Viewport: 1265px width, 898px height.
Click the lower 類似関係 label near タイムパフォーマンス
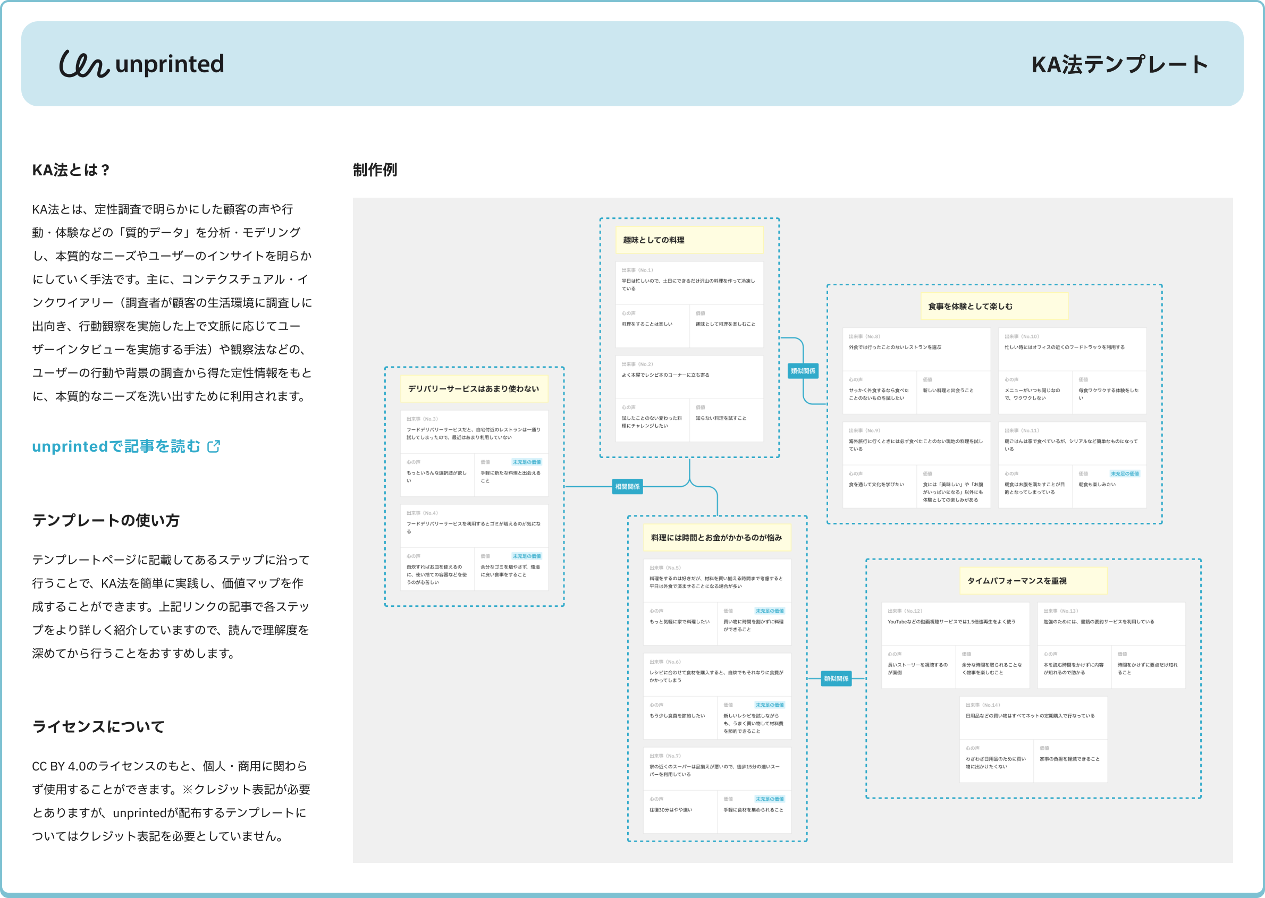click(x=836, y=679)
